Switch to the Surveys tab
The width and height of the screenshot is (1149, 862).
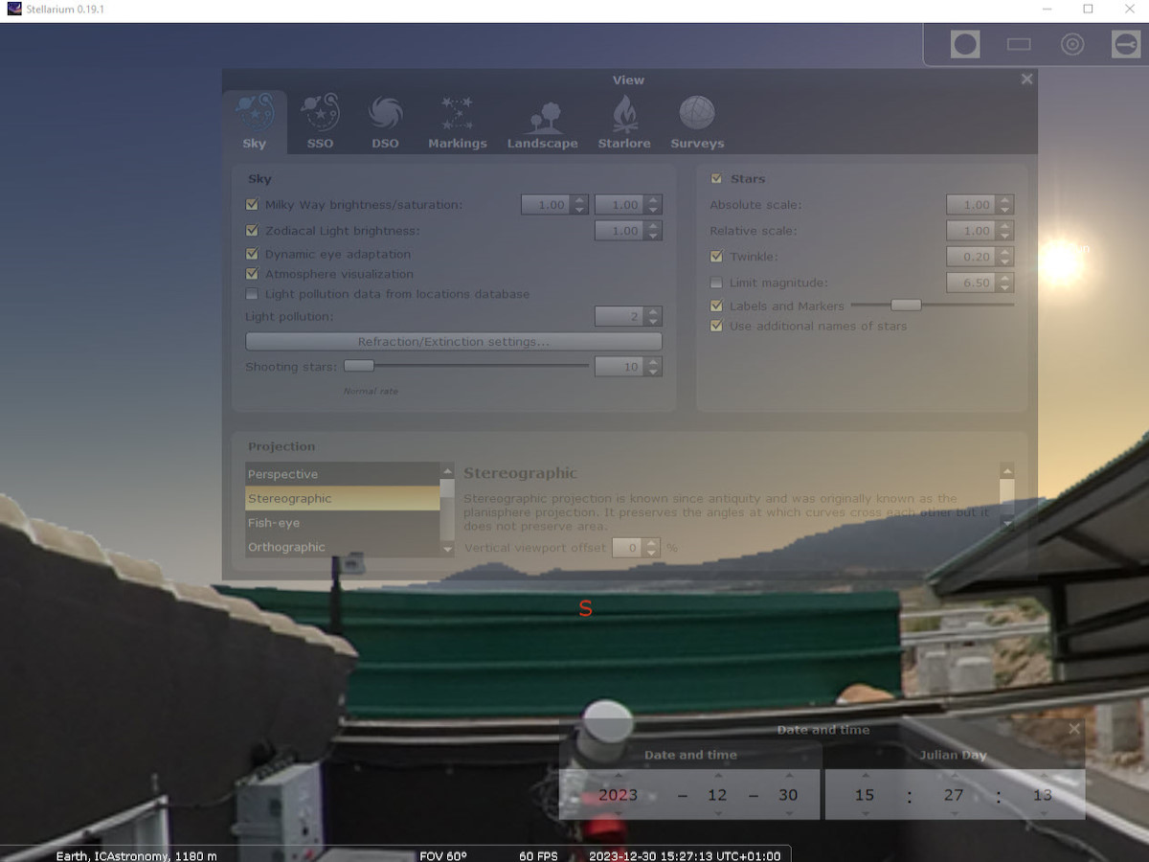[697, 122]
